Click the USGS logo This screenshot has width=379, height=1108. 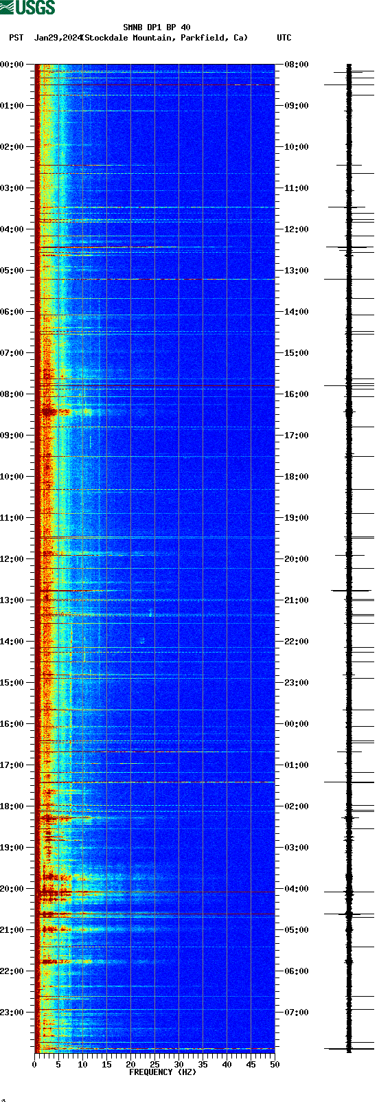(x=27, y=8)
